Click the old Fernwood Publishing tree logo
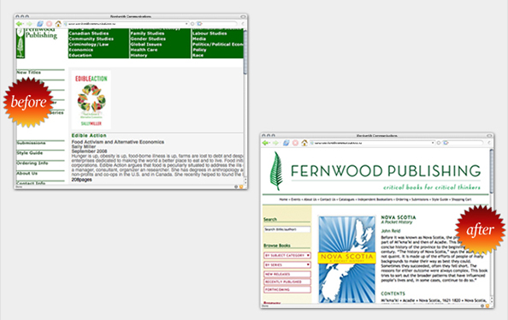 point(21,44)
